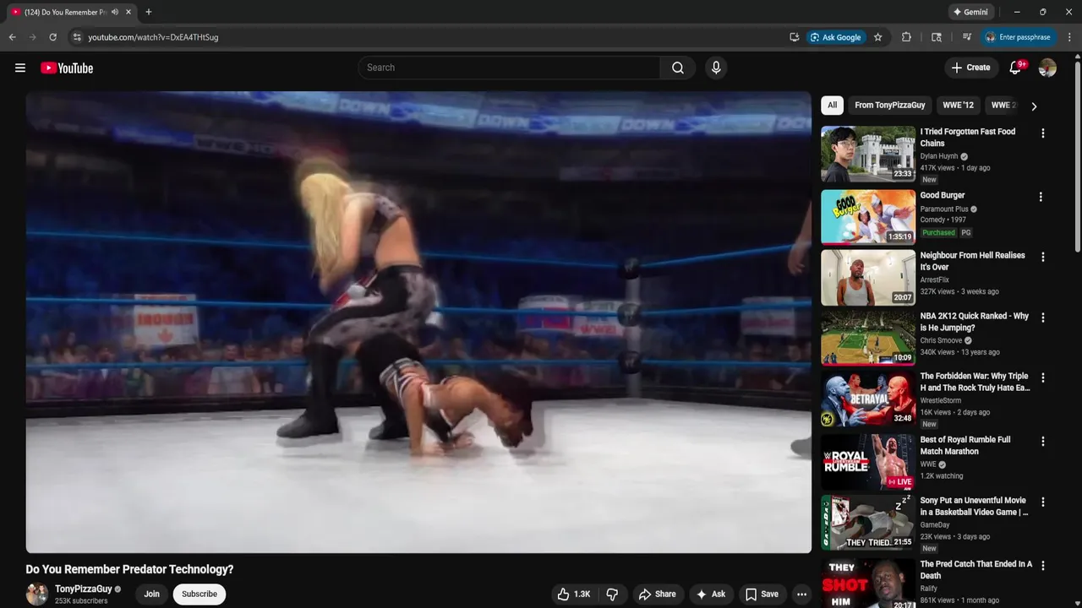Screen dimensions: 1082x608
Task: Click the Enter passphrase profile button
Action: tap(1018, 37)
